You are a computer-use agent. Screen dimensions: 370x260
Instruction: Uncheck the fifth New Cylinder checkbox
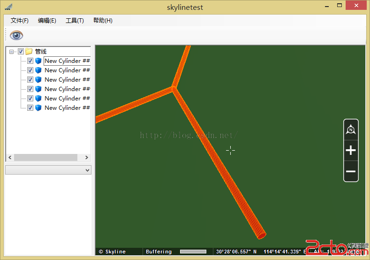(x=30, y=99)
